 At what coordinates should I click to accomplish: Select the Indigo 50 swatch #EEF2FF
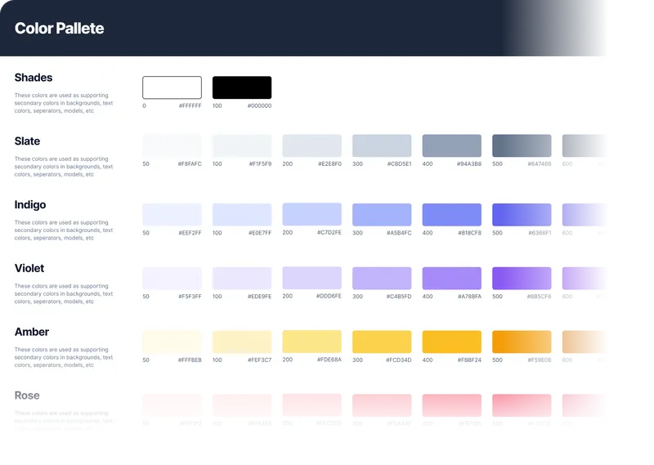(x=172, y=215)
